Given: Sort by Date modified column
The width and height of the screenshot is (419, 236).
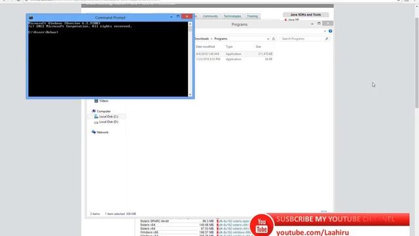Looking at the screenshot, I should pyautogui.click(x=205, y=47).
